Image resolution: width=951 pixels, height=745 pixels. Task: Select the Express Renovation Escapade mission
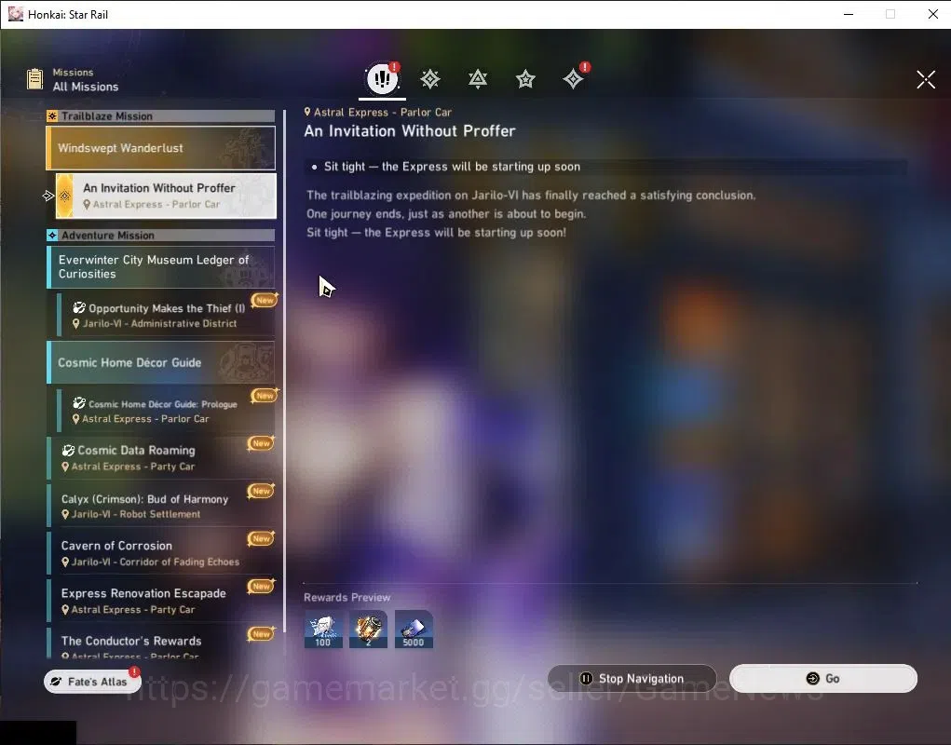(161, 601)
